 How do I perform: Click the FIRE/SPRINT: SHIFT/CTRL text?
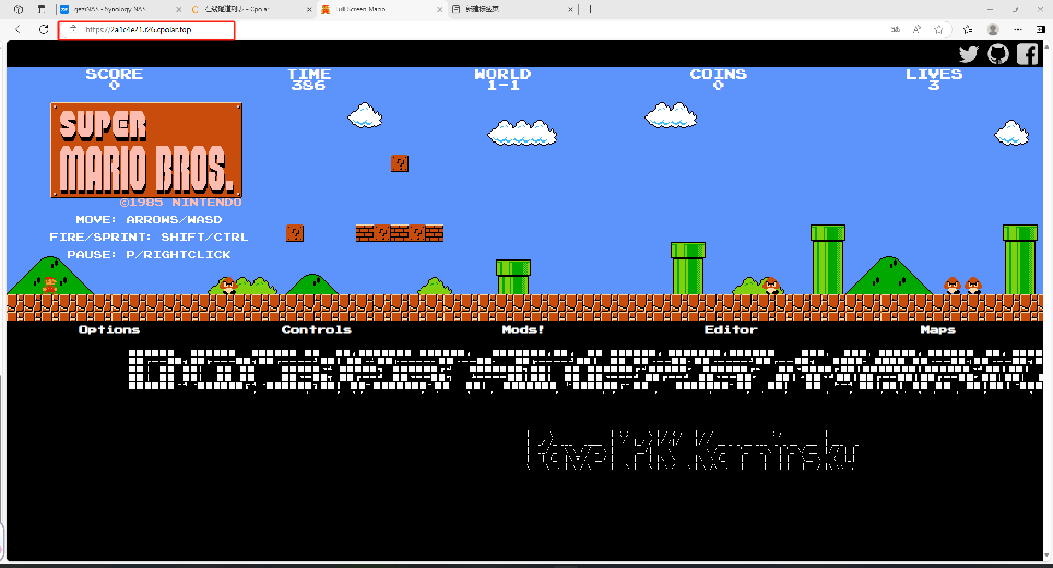[149, 237]
